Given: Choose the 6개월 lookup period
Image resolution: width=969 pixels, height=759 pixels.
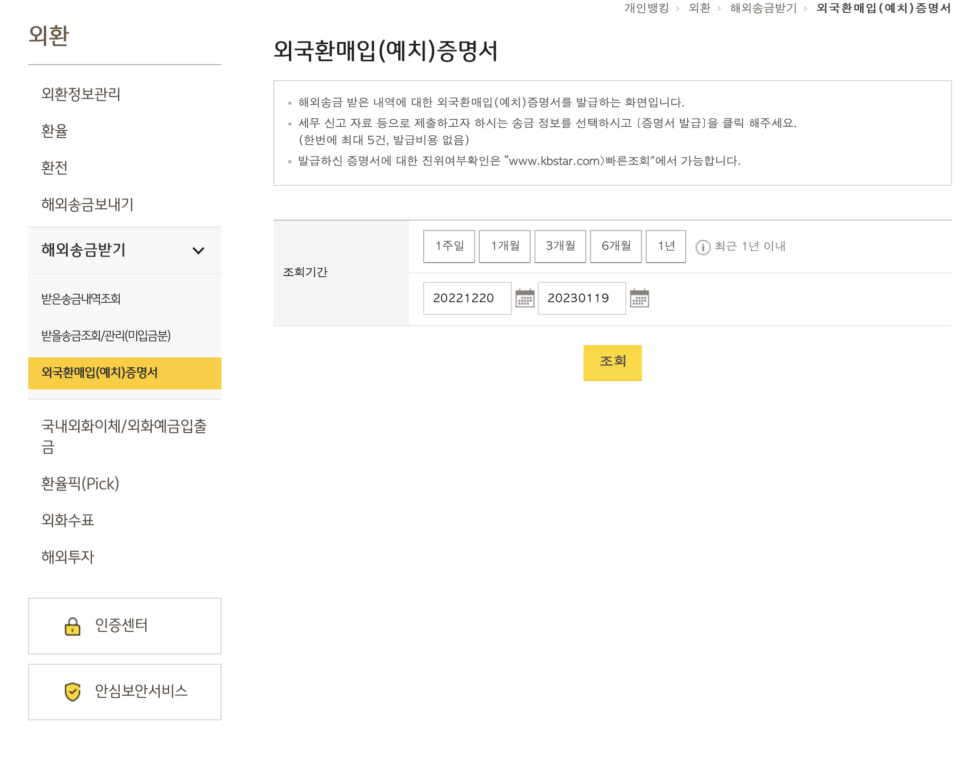Looking at the screenshot, I should [x=616, y=246].
